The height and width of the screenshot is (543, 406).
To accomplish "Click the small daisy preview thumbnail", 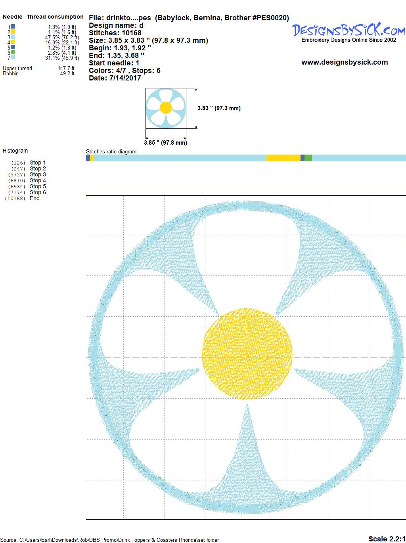I will (165, 108).
